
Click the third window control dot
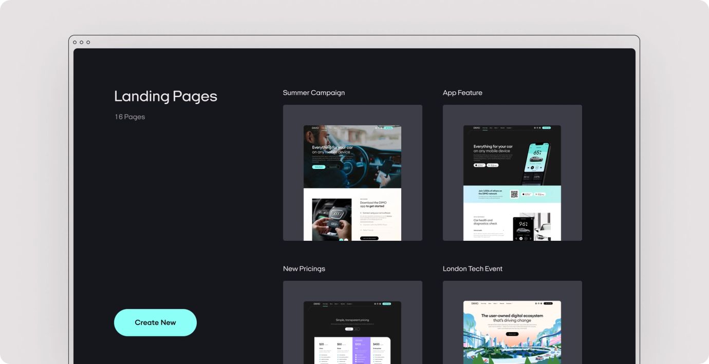(x=88, y=42)
